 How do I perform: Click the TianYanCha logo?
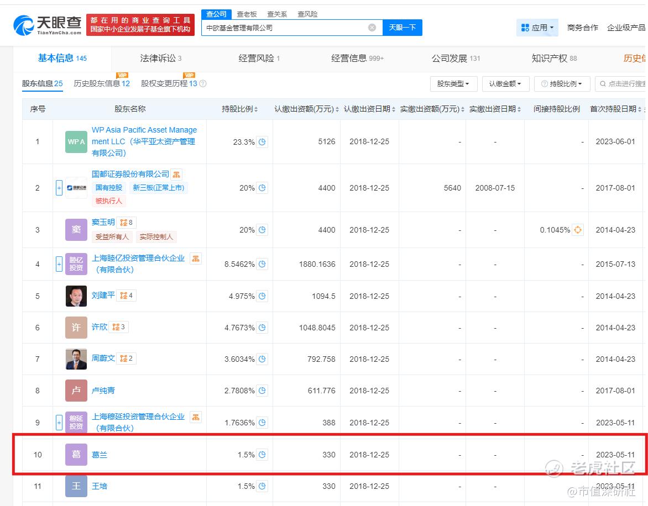(47, 25)
